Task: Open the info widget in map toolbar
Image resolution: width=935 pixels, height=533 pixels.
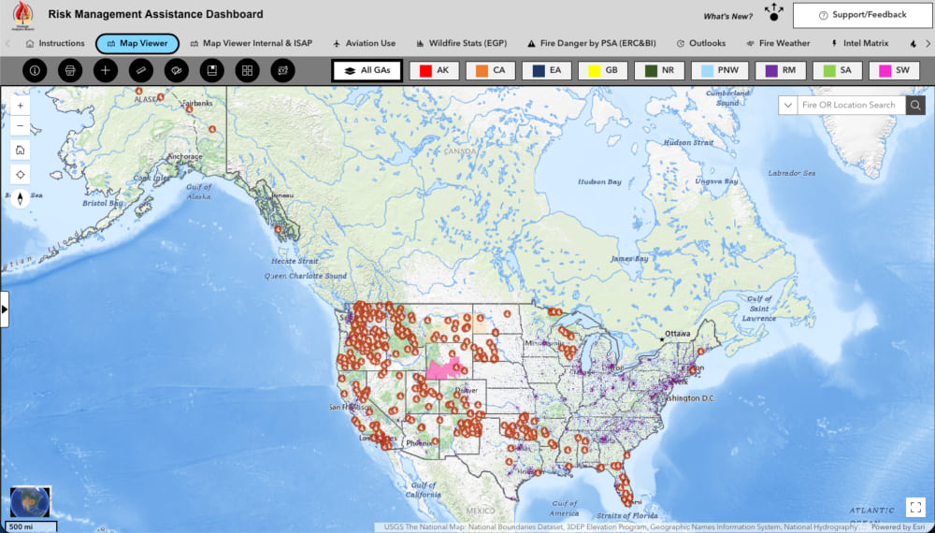Action: [x=35, y=70]
